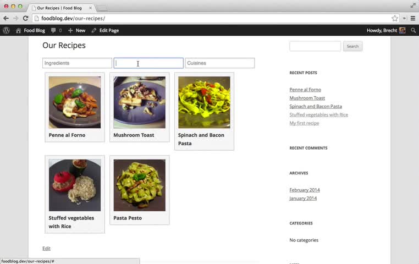Click Edit Page in the admin bar
The height and width of the screenshot is (264, 419).
pos(105,30)
